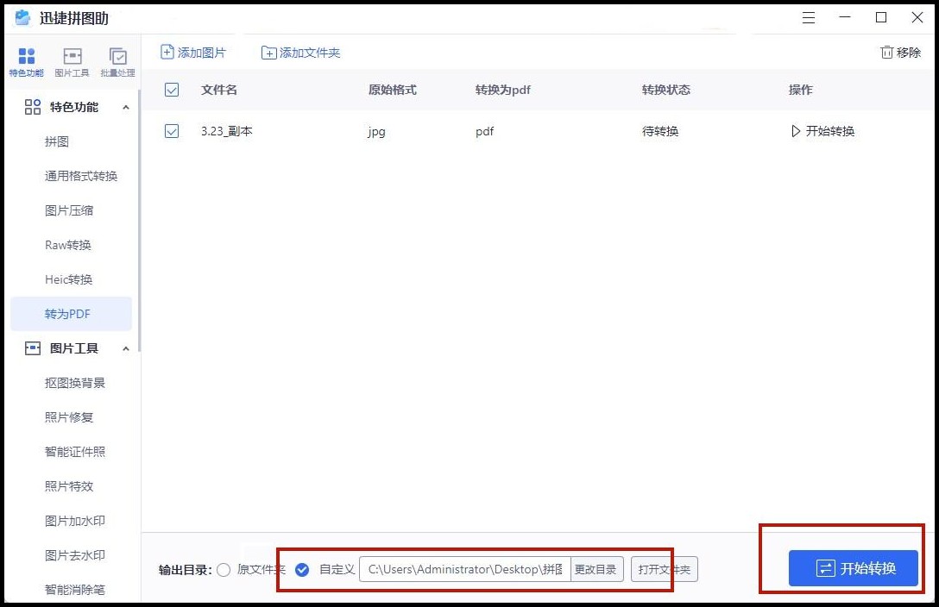
Task: Collapse the 特色功能 section
Action: pos(126,107)
